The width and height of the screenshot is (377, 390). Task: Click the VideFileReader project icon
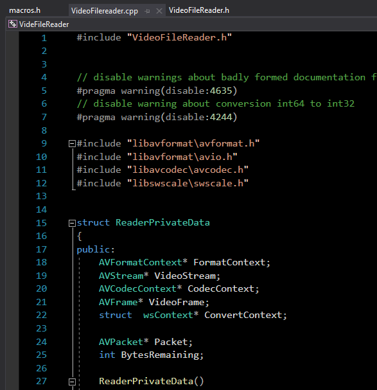tap(12, 24)
